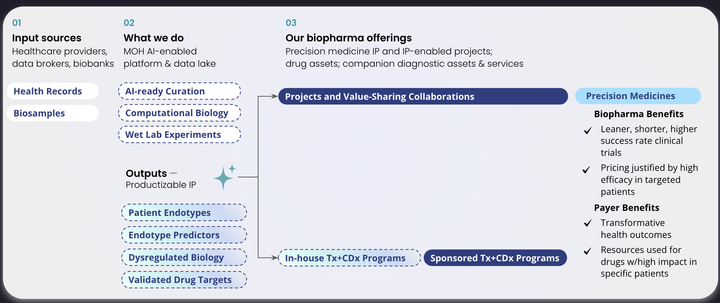Click the Precision Medicines light-blue tab
Viewport: 720px width, 303px height.
point(638,96)
